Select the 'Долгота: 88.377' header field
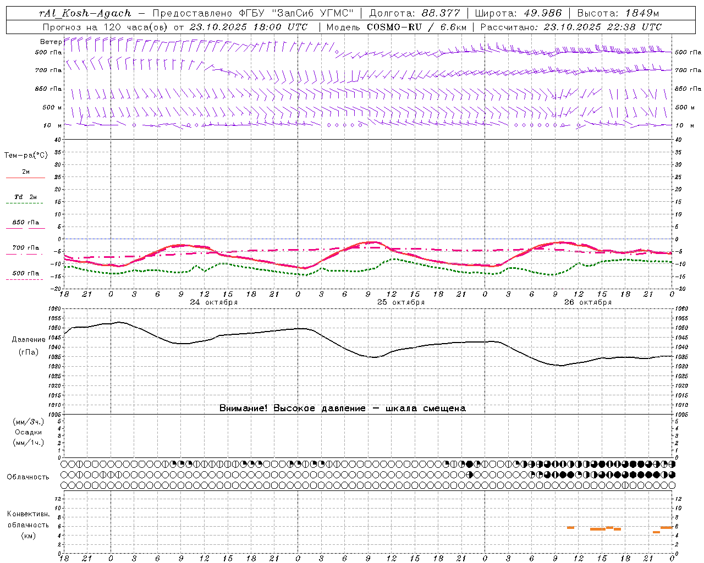The height and width of the screenshot is (563, 704). pyautogui.click(x=415, y=13)
